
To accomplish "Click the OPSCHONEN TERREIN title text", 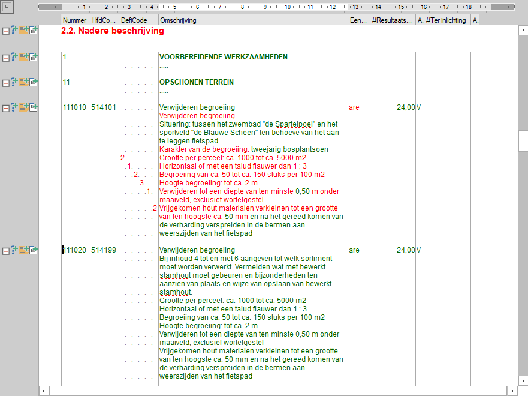I will 197,82.
